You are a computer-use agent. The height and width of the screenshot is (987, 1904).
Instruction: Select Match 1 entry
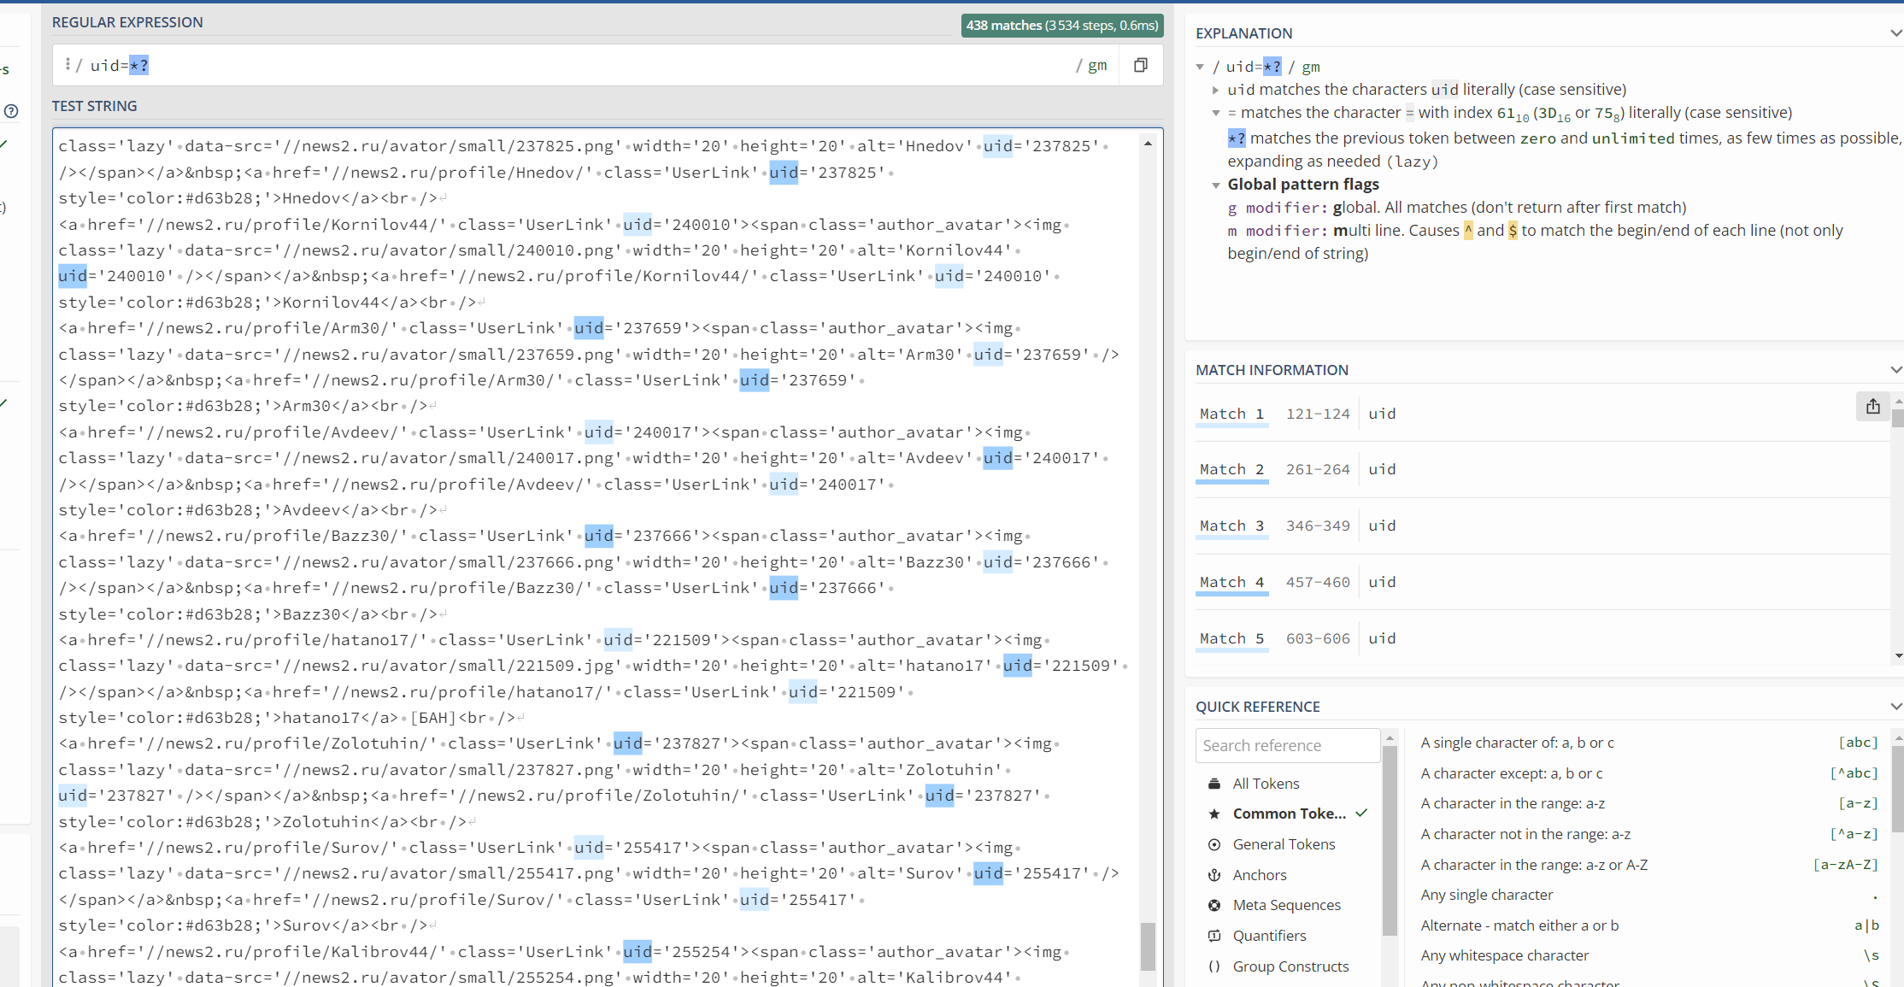[1231, 414]
